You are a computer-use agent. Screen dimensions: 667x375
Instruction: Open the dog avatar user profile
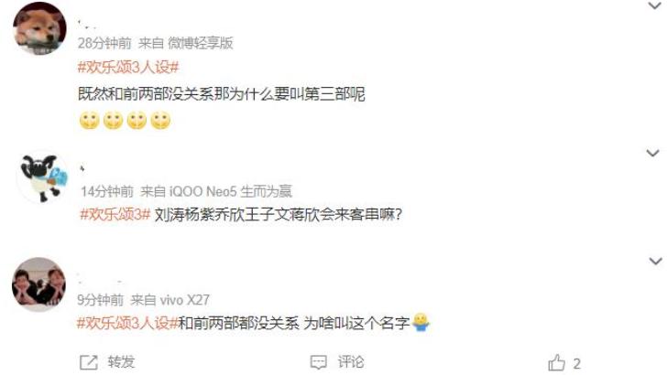pyautogui.click(x=39, y=28)
